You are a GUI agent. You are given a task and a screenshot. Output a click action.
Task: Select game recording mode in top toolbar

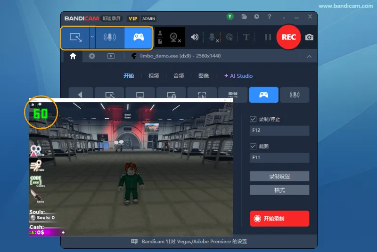point(139,38)
